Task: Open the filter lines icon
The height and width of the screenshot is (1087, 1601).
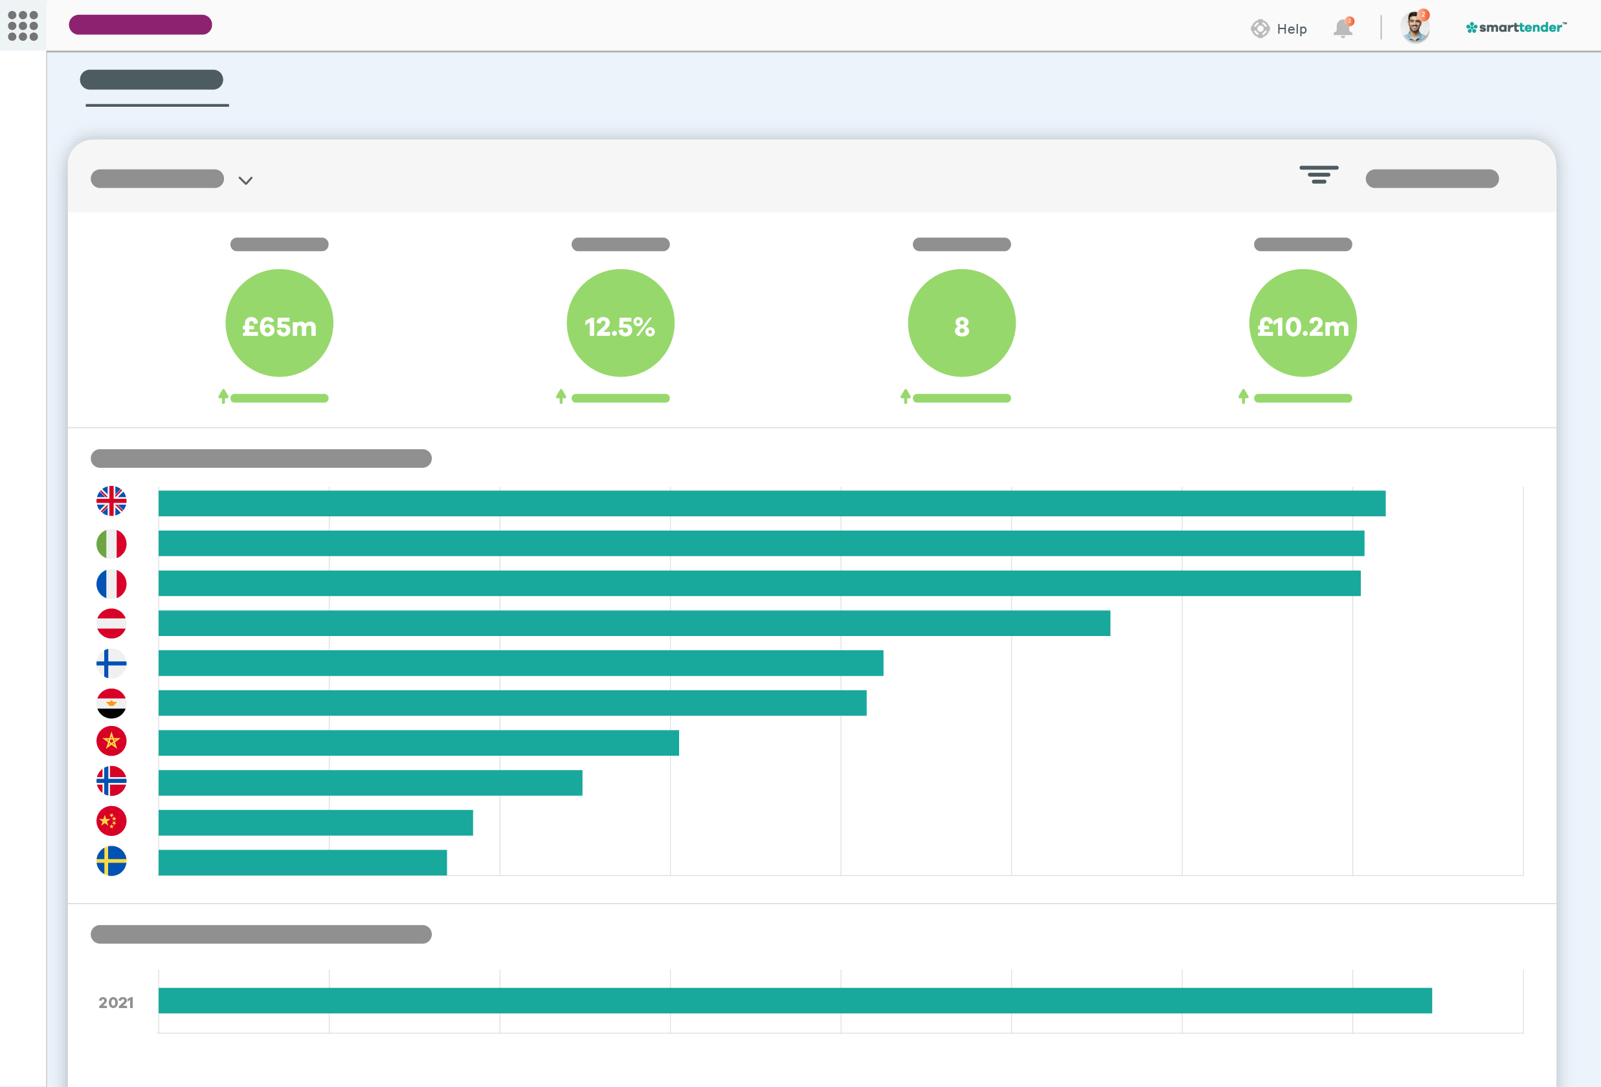Action: [1319, 175]
